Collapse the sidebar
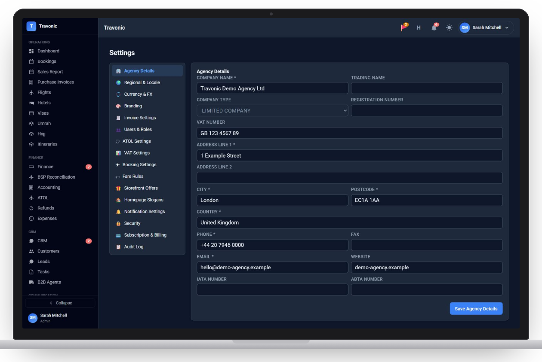Image resolution: width=542 pixels, height=362 pixels. (60, 303)
